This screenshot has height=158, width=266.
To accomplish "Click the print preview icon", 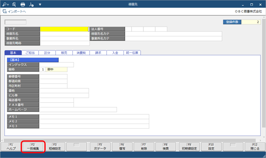I will [14, 4].
